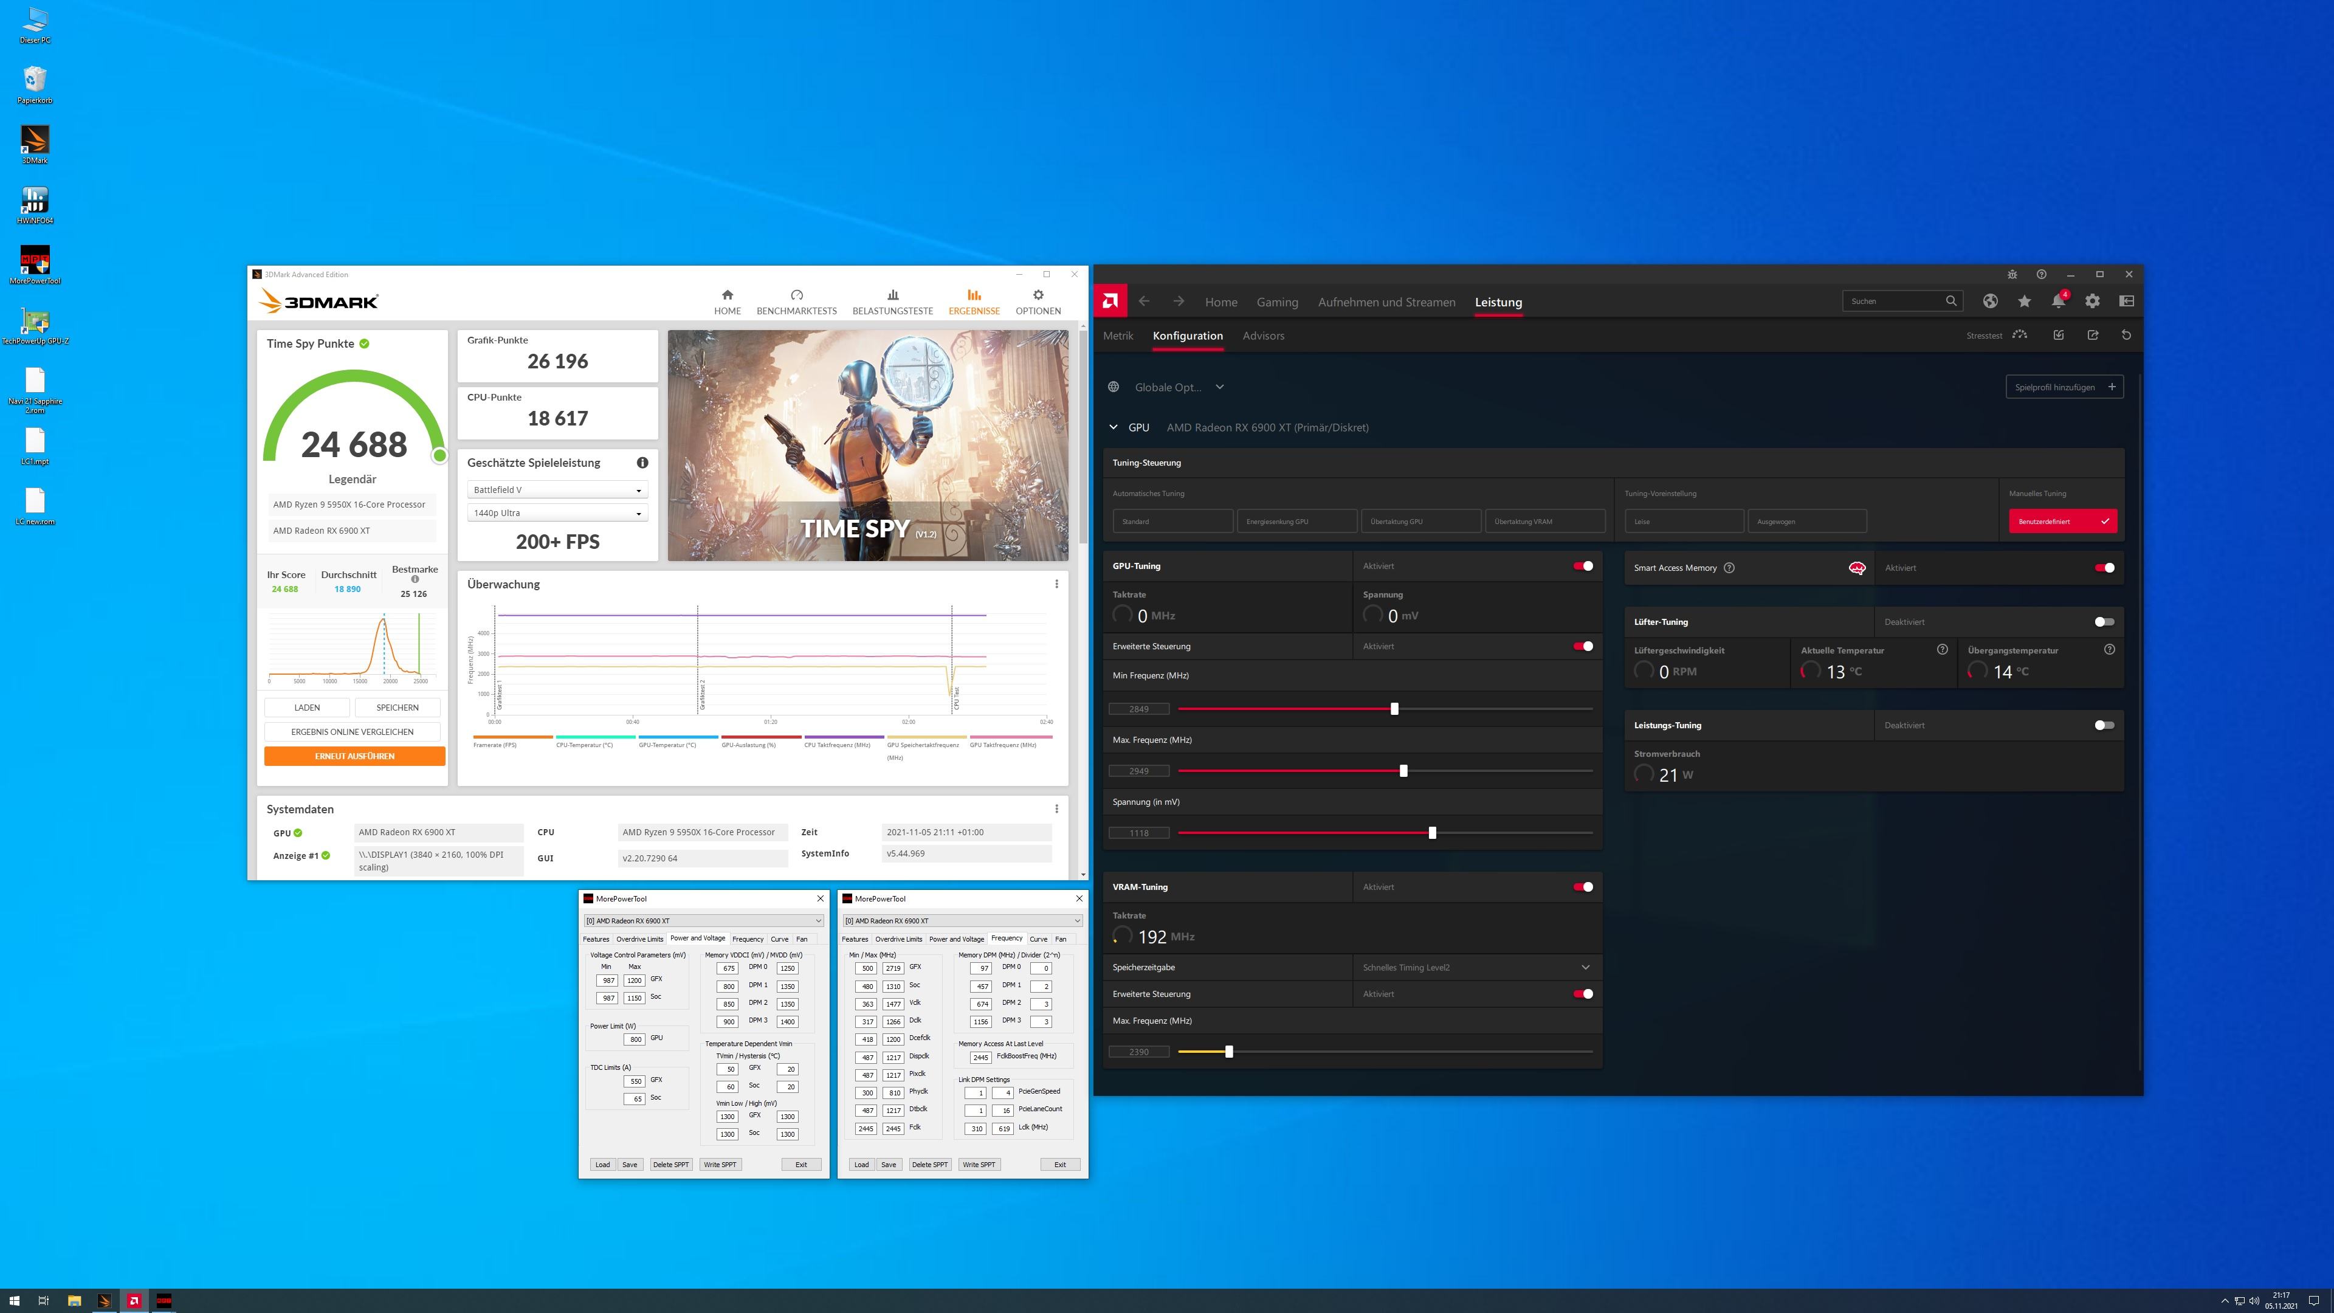Click info icon beside Geschätzte Spieleleistung
This screenshot has height=1313, width=2334.
[642, 463]
